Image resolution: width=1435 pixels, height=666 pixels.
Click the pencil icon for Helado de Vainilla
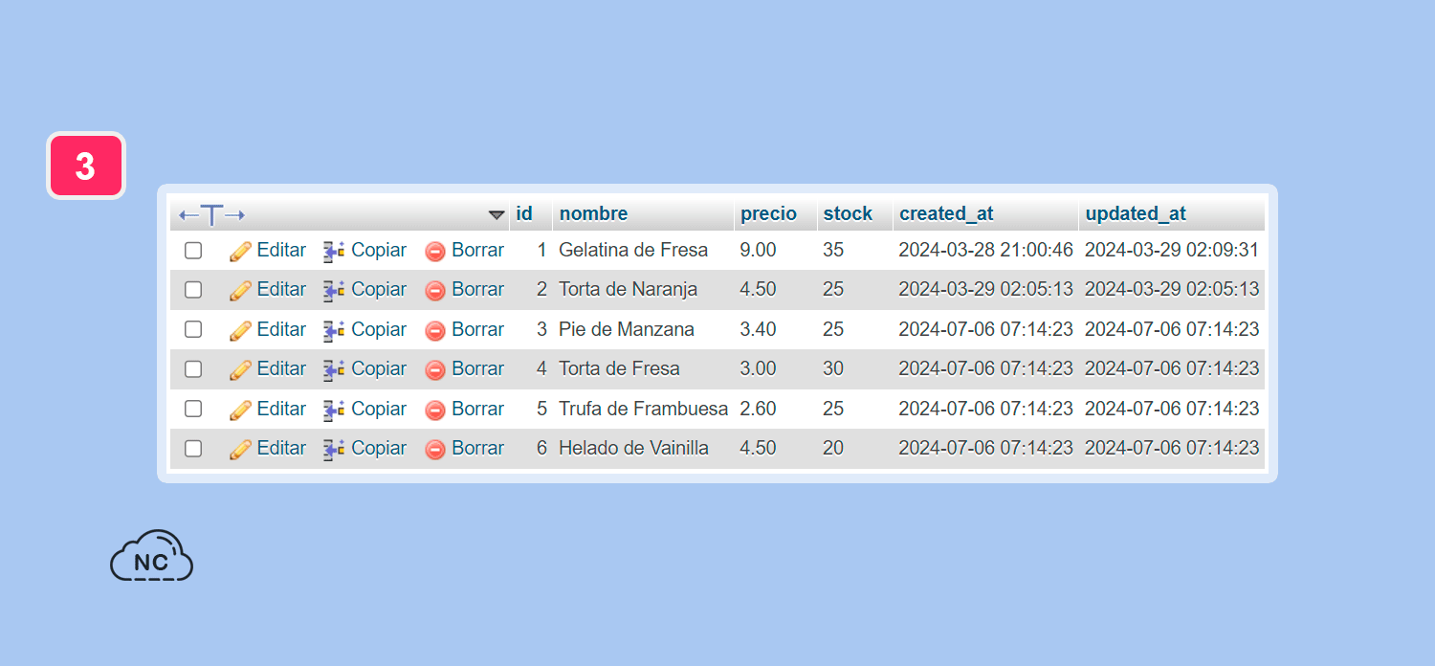[240, 449]
